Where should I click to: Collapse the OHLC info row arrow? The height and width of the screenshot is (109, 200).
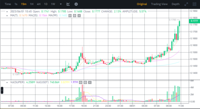[x=7, y=12]
